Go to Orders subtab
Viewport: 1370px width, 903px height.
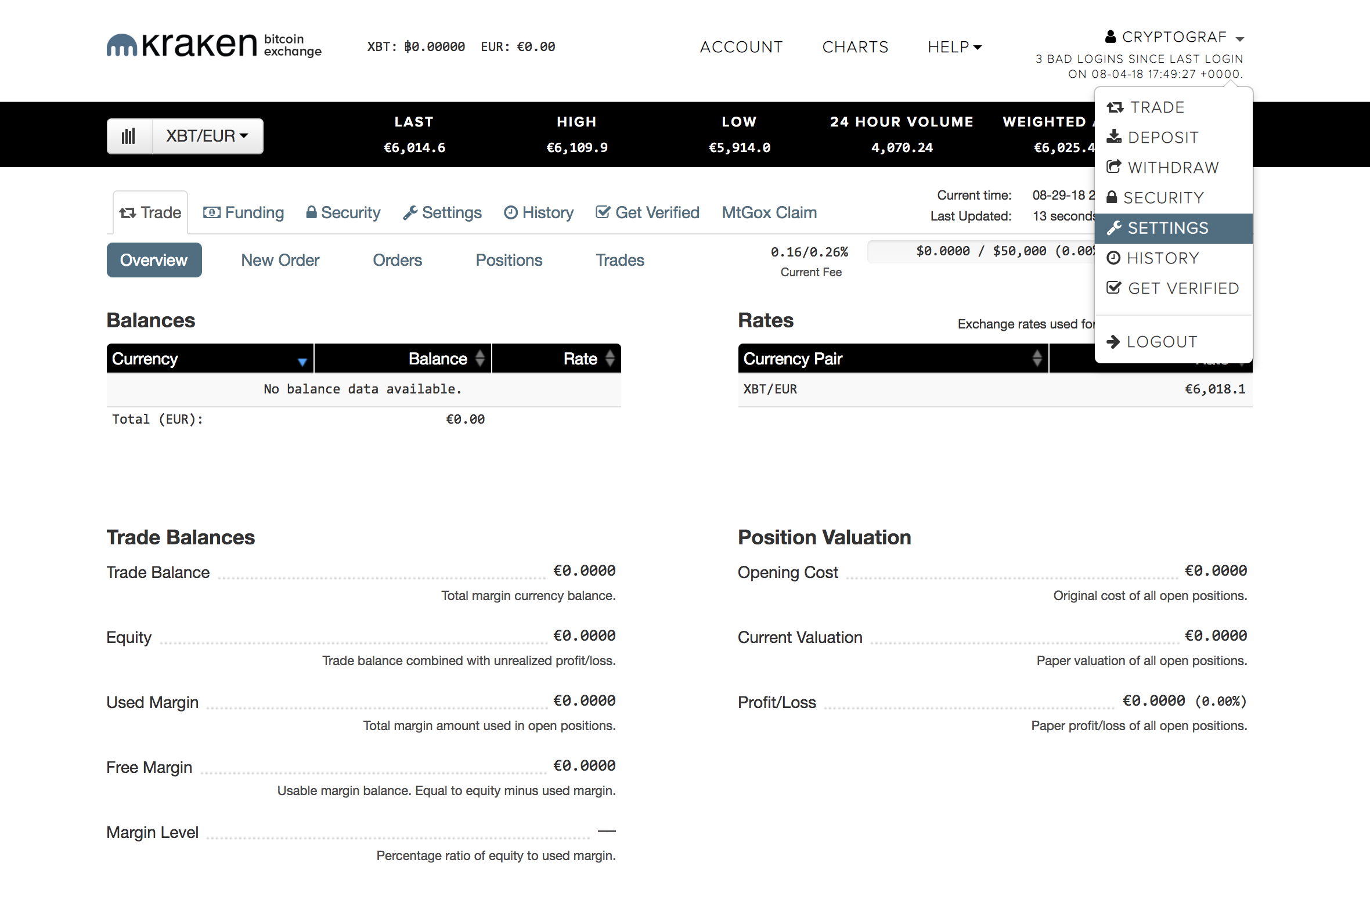pos(397,260)
